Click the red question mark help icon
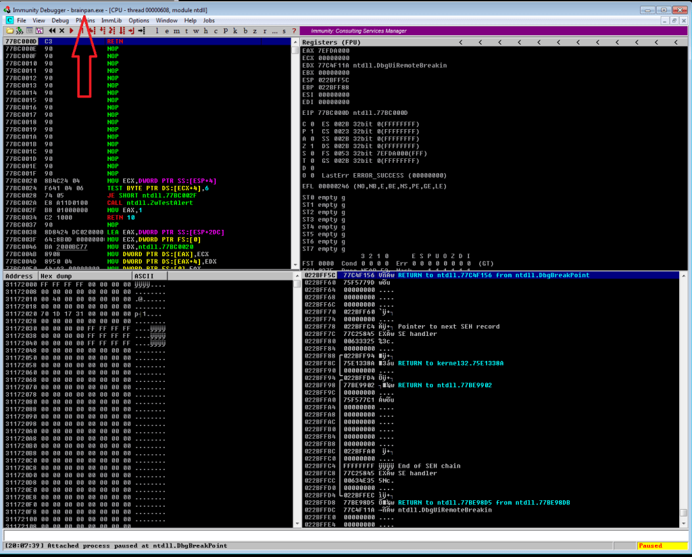The width and height of the screenshot is (692, 557). [294, 30]
